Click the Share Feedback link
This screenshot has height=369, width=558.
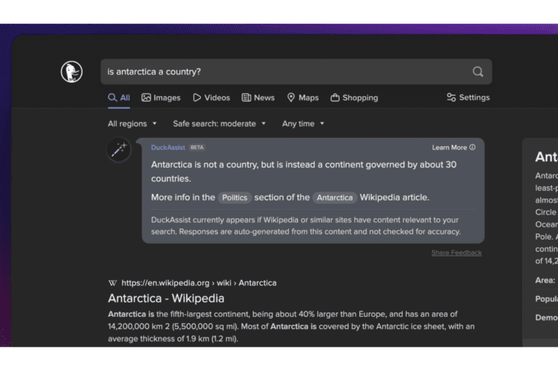click(456, 253)
